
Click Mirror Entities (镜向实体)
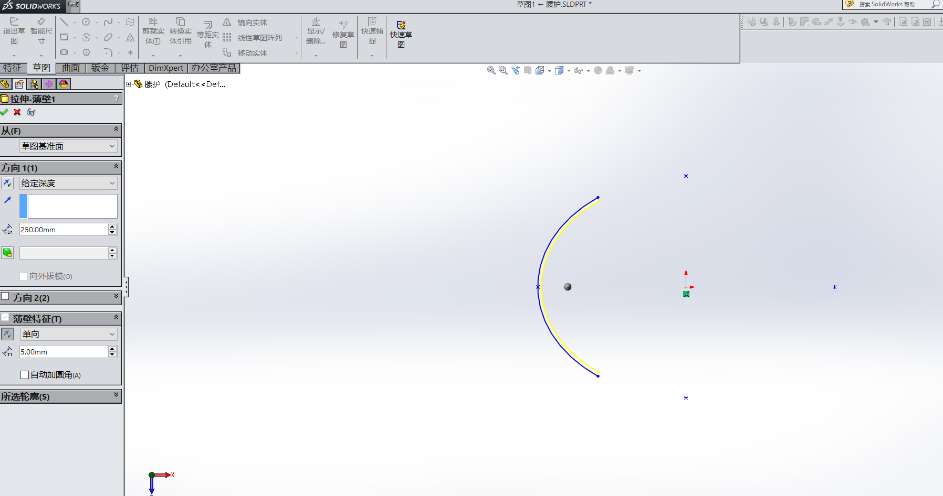point(245,23)
